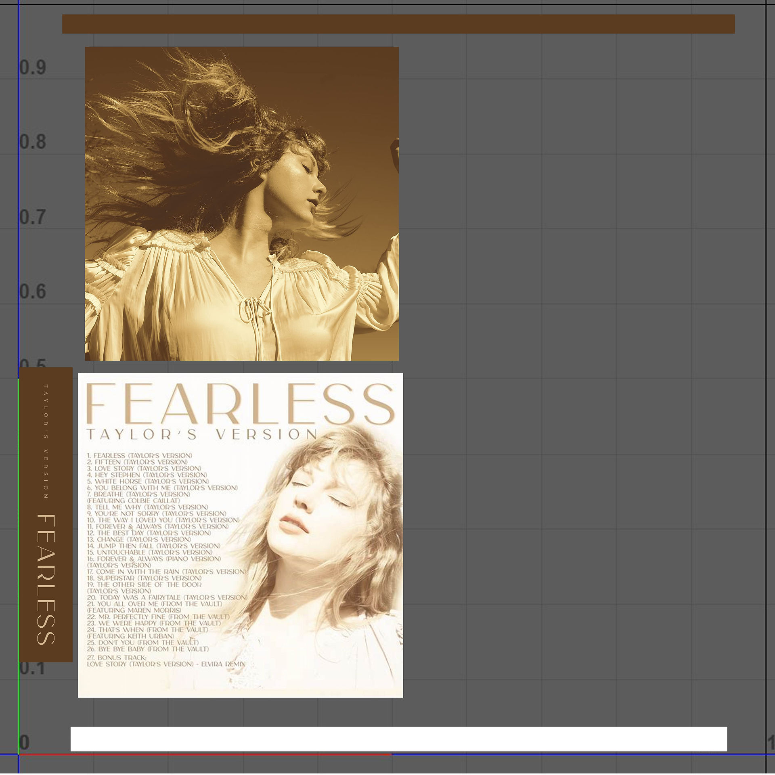775x775 pixels.
Task: Click the vertical TAYLOR'S VERSION spine text
Action: click(x=46, y=441)
